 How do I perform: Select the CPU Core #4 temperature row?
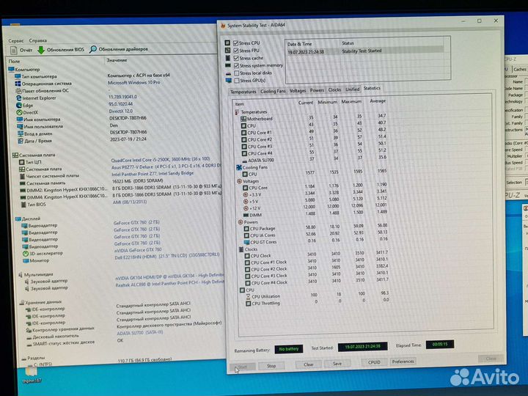(x=314, y=153)
